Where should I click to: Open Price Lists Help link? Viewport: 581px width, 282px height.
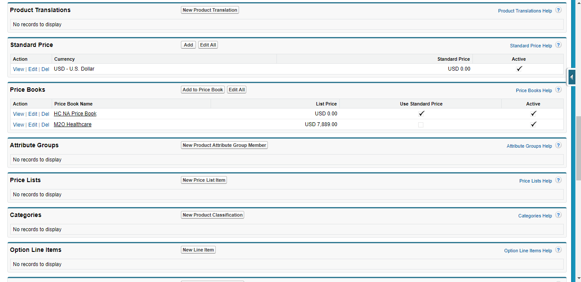pos(536,181)
